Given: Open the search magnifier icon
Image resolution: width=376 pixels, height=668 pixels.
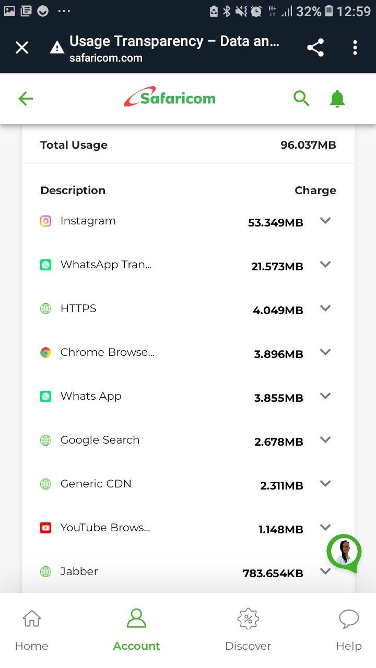Looking at the screenshot, I should (x=301, y=98).
